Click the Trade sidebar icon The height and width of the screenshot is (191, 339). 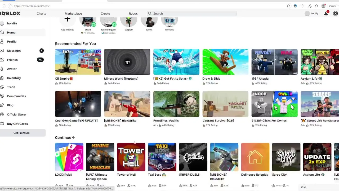pos(2,87)
